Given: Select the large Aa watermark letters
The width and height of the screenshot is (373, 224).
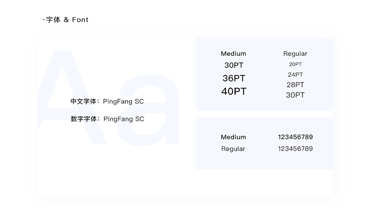Looking at the screenshot, I should point(109,97).
